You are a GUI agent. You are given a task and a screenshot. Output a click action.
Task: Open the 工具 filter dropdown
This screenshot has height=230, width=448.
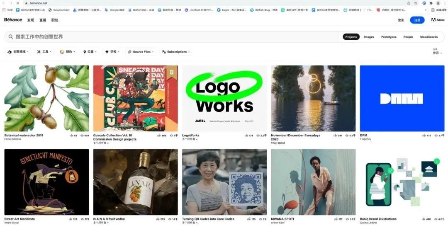[45, 52]
